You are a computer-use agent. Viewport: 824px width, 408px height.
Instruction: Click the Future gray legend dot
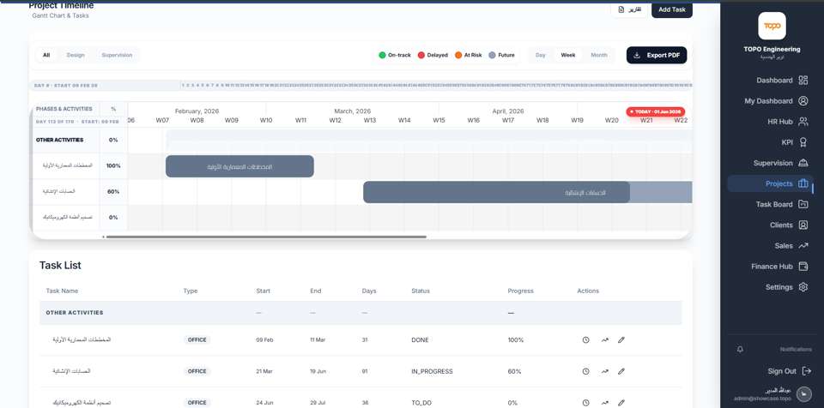pyautogui.click(x=493, y=55)
